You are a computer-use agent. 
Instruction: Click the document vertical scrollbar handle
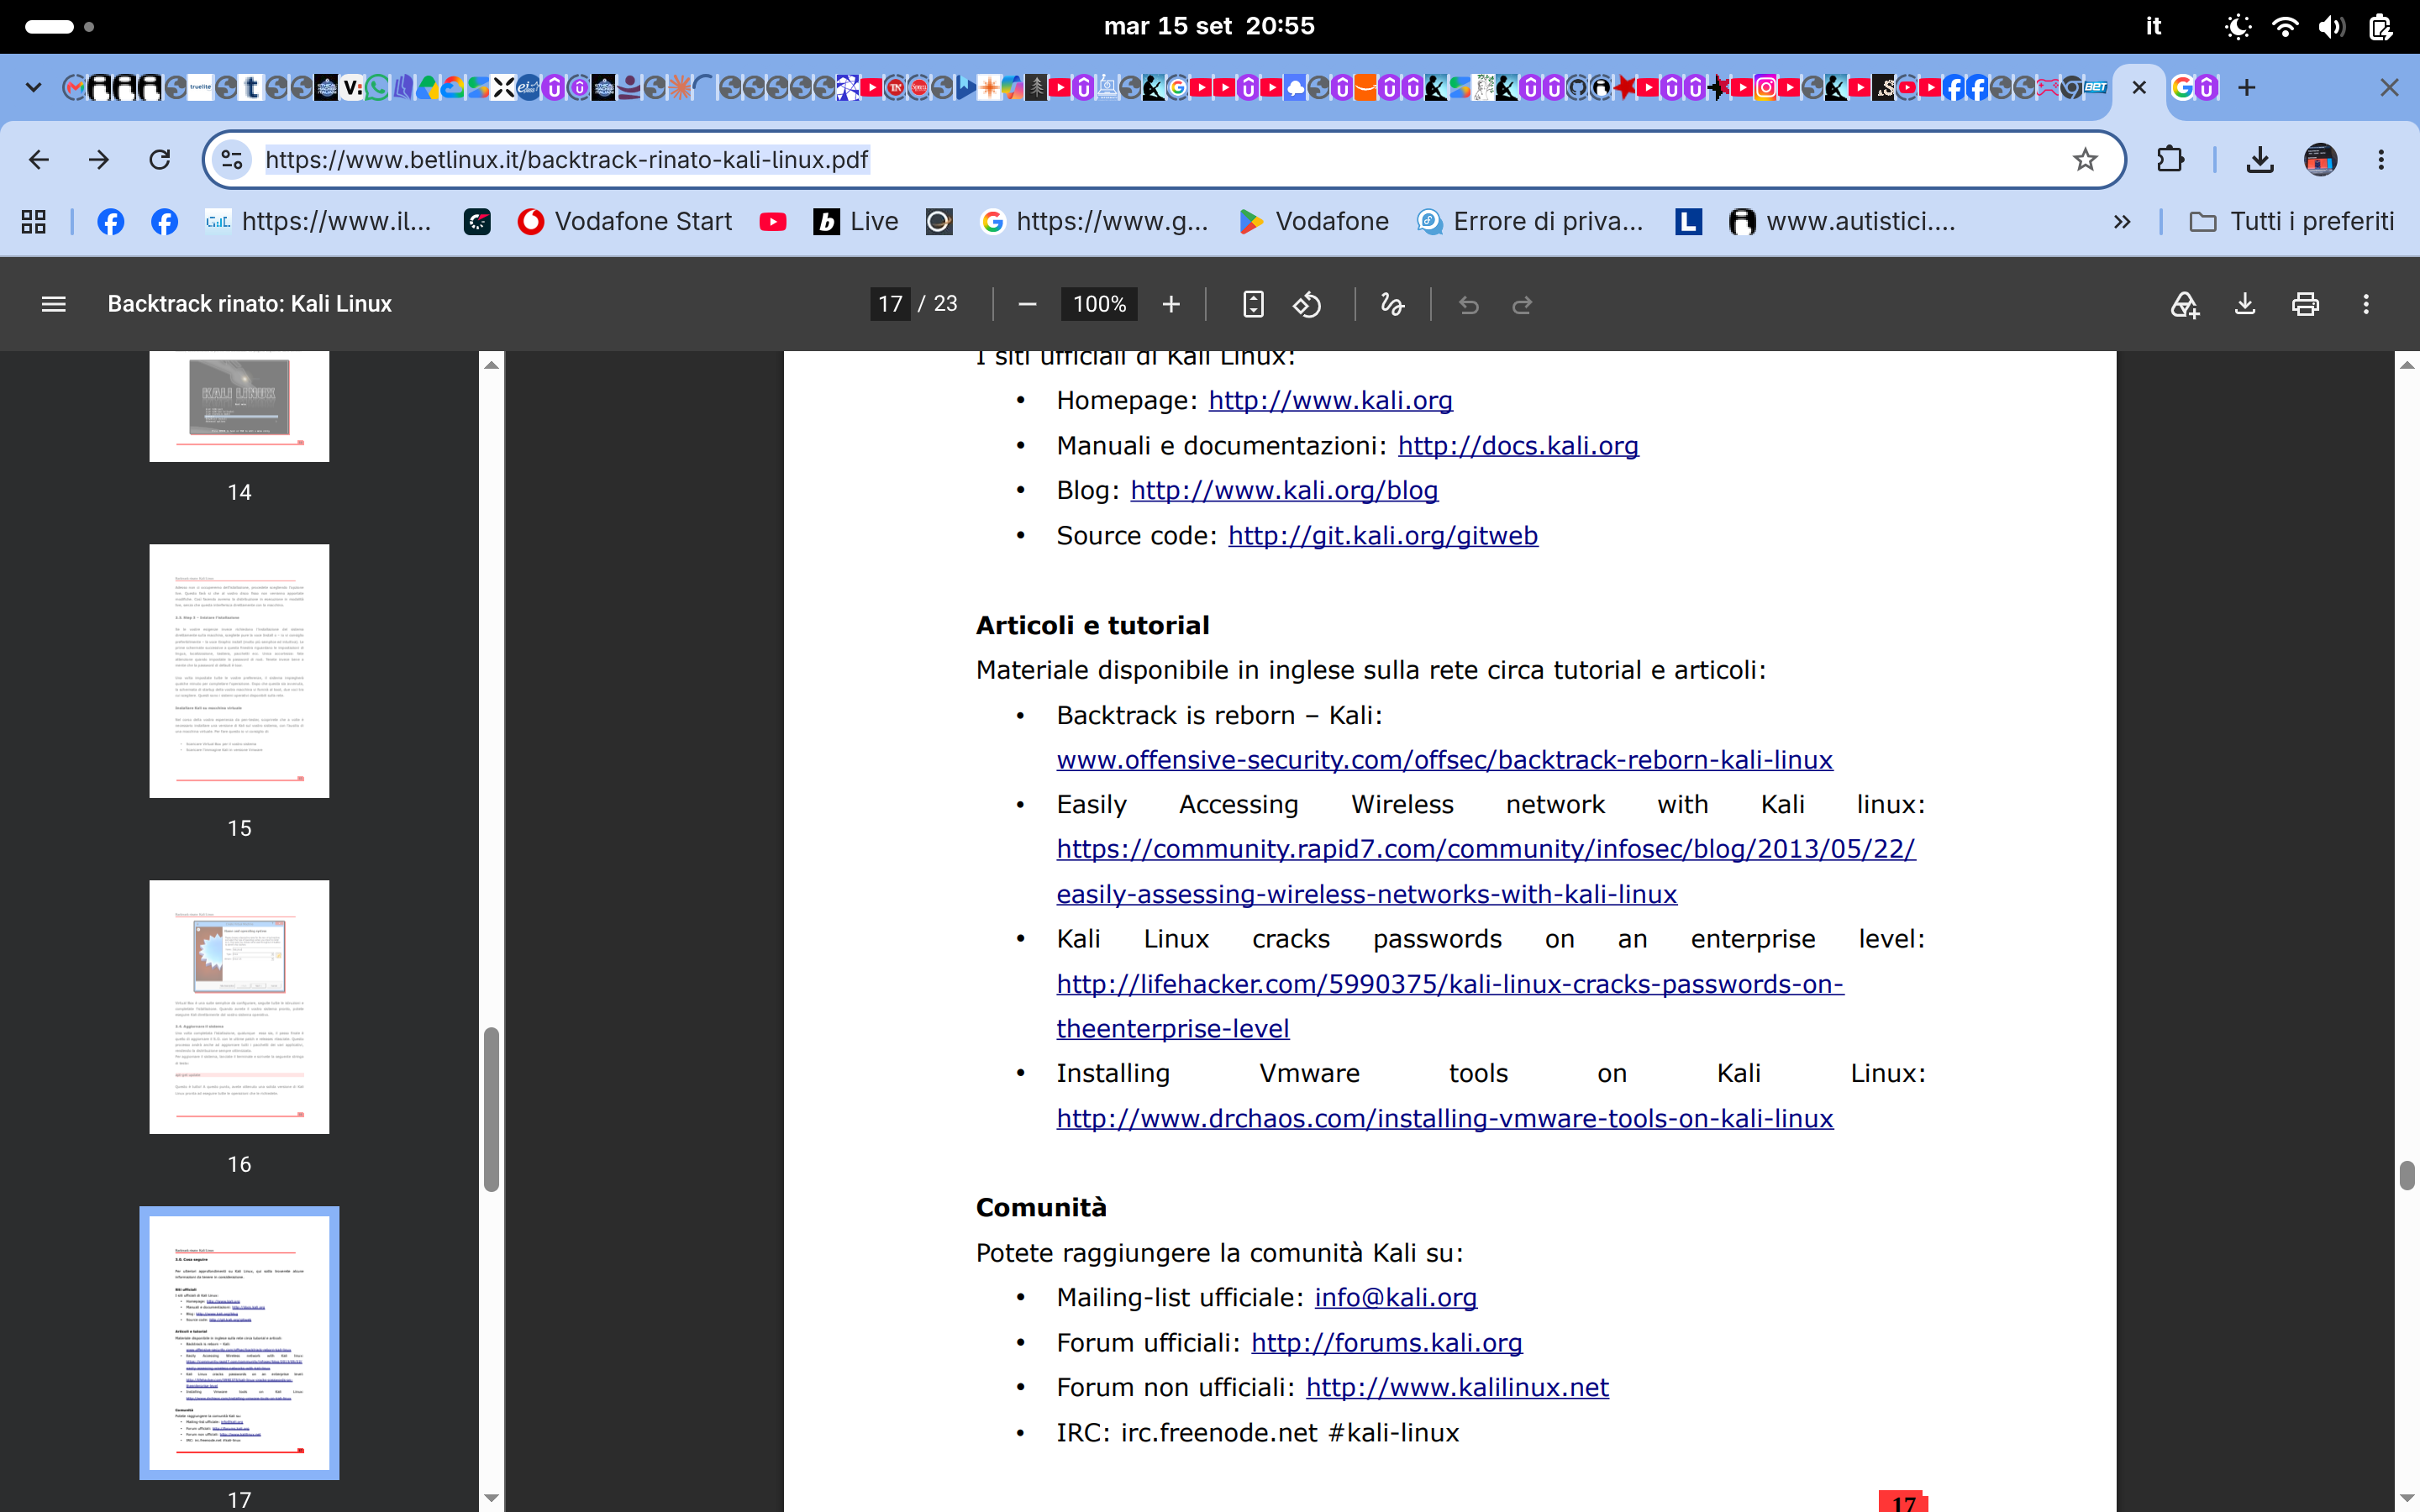pos(2407,1176)
